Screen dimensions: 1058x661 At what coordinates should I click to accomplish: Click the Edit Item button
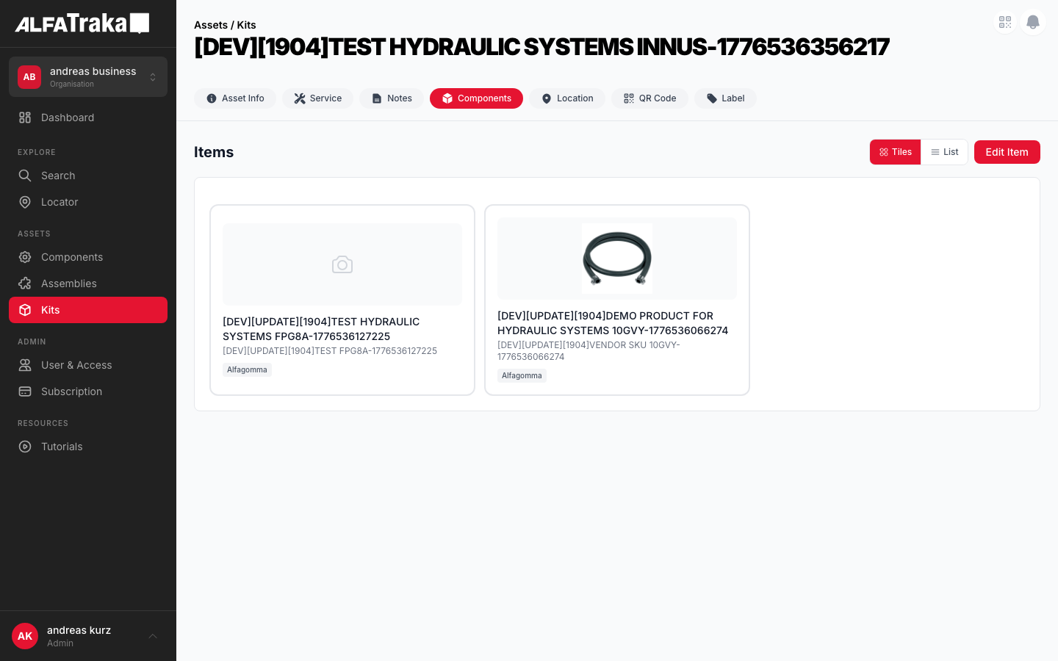coord(1007,152)
